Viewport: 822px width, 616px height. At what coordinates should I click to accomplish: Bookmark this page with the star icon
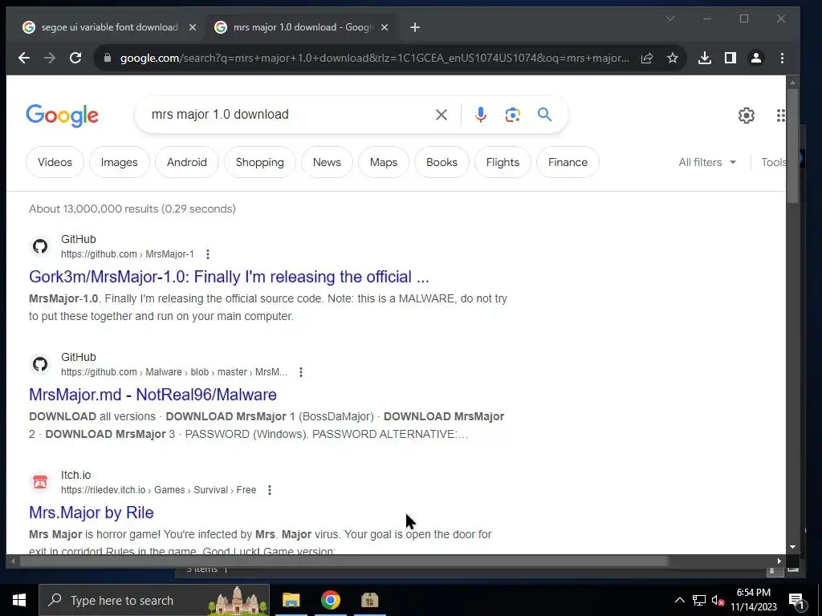pos(673,58)
